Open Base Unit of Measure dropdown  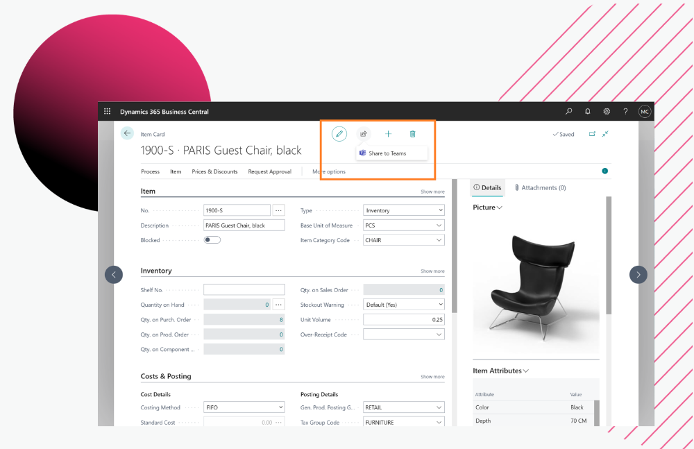point(404,226)
